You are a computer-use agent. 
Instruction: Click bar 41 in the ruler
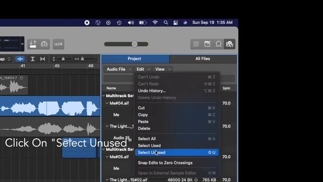23,66
